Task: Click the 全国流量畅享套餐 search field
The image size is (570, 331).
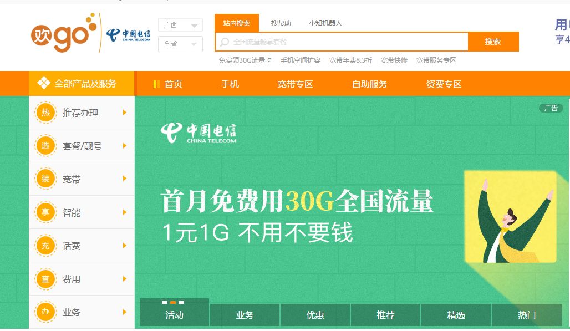Action: (342, 42)
